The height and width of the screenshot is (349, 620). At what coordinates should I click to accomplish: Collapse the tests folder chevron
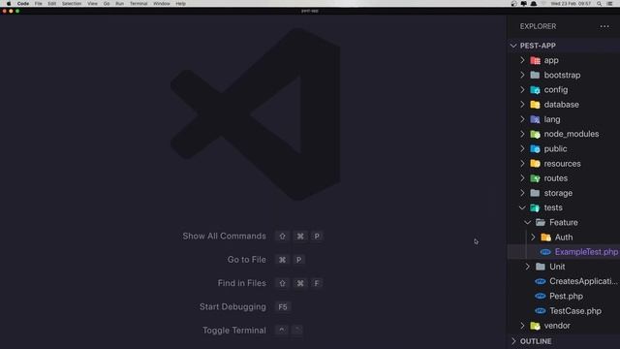click(x=522, y=207)
